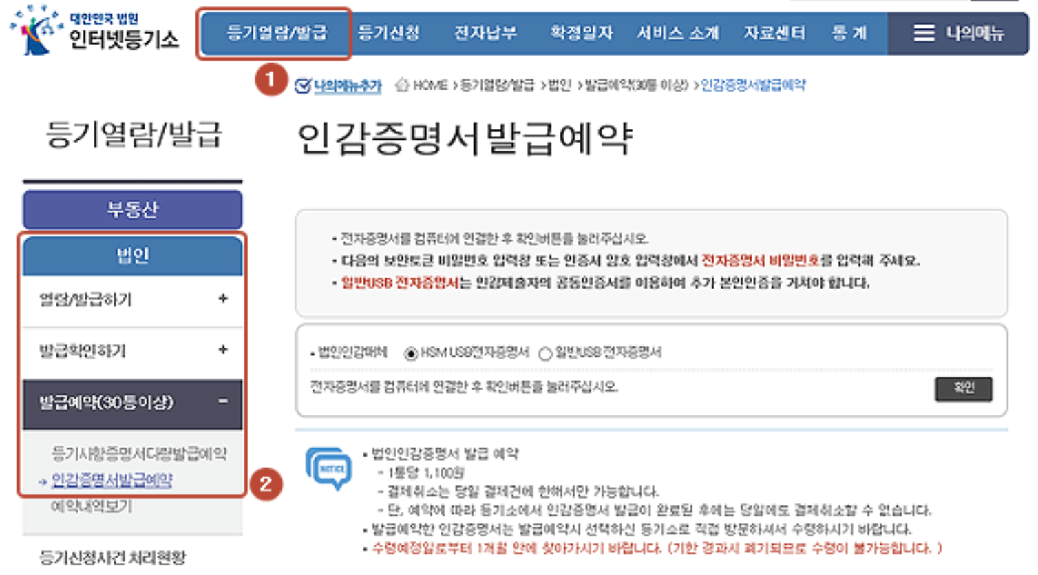
Task: Switch to the 부동산 category
Action: point(132,210)
